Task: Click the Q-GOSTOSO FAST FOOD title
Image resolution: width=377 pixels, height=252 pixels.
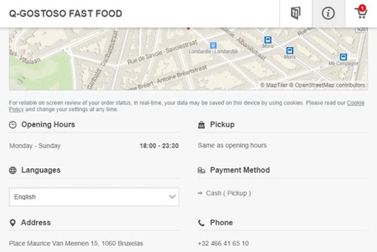Action: [66, 13]
